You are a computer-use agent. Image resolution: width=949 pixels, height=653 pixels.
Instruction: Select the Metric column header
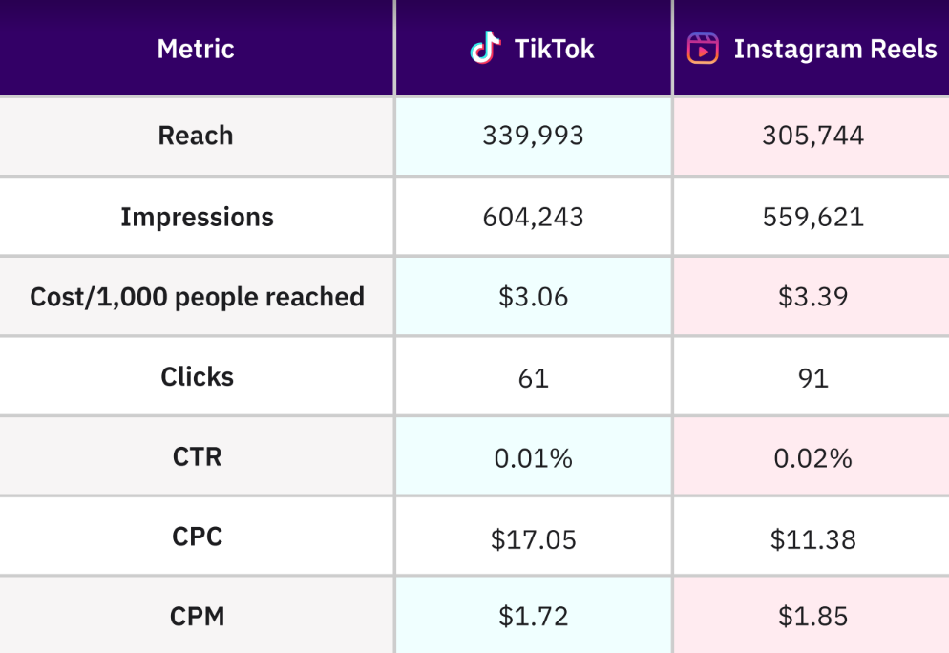(x=196, y=49)
